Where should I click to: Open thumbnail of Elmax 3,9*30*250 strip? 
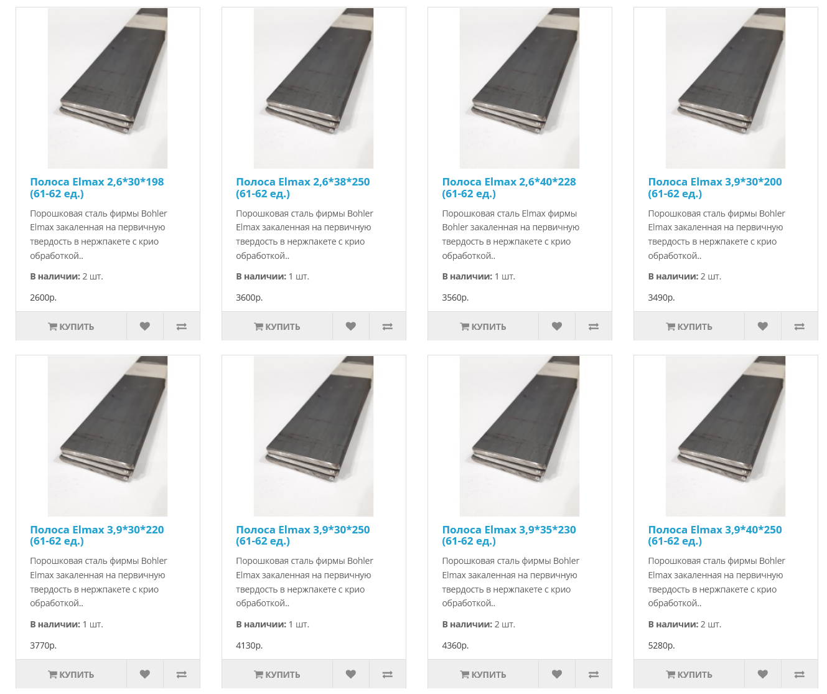pyautogui.click(x=314, y=436)
